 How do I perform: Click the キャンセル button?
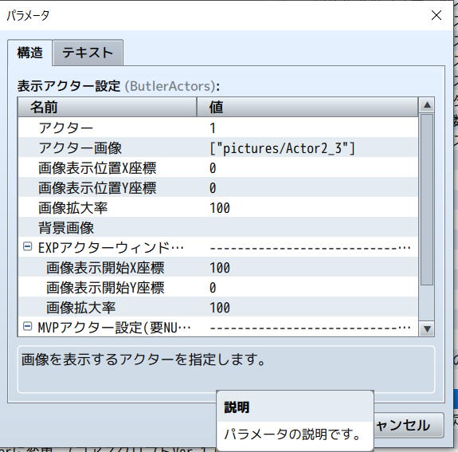pos(409,425)
